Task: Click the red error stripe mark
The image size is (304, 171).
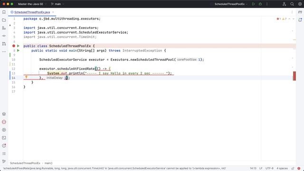Action: 294,76
